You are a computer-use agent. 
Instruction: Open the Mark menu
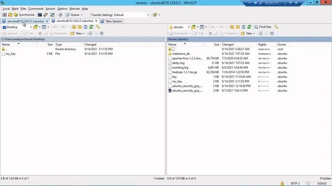15,9
